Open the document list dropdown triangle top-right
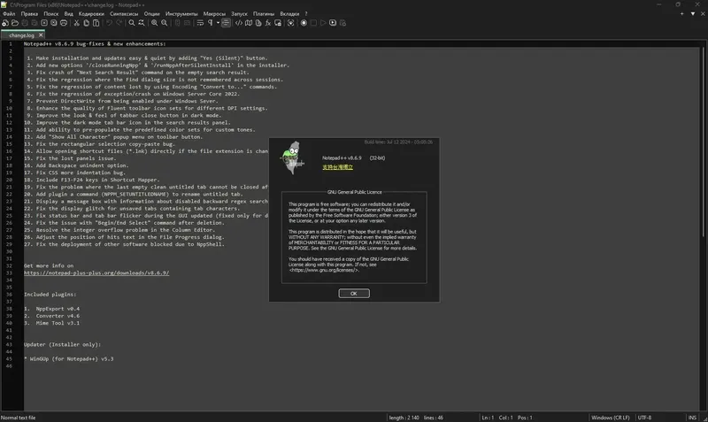This screenshot has width=708, height=422. click(693, 13)
